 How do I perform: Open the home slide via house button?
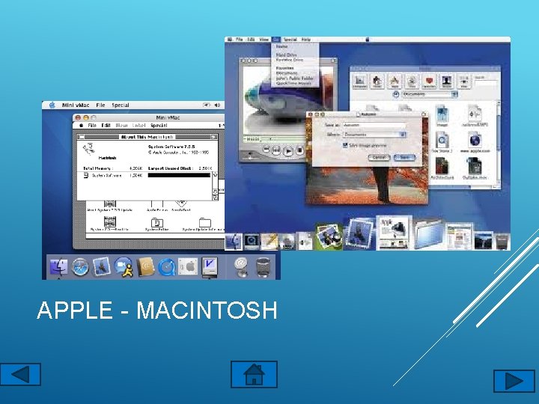[254, 374]
